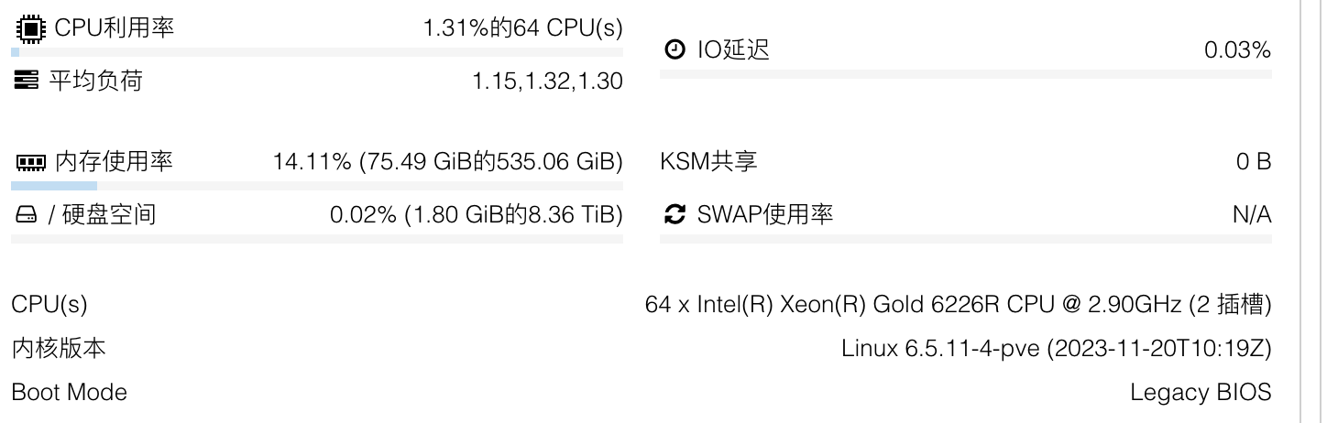This screenshot has width=1327, height=423.
Task: Click the 硬盘空间 hard disk icon
Action: click(26, 215)
